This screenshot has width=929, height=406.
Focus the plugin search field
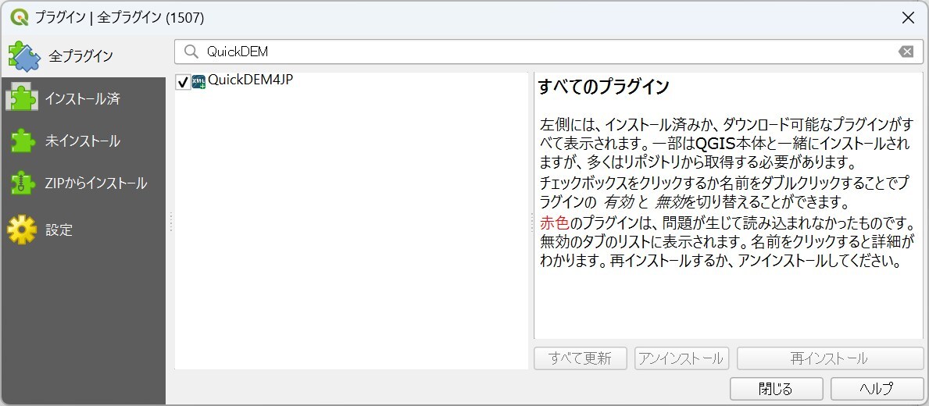pos(548,52)
